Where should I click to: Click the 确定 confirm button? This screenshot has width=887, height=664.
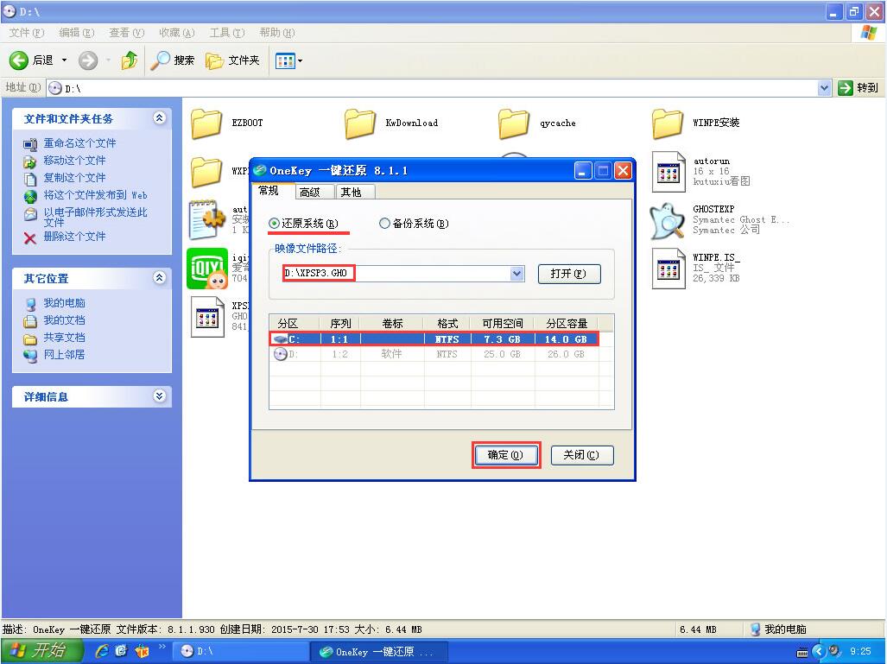pyautogui.click(x=506, y=454)
